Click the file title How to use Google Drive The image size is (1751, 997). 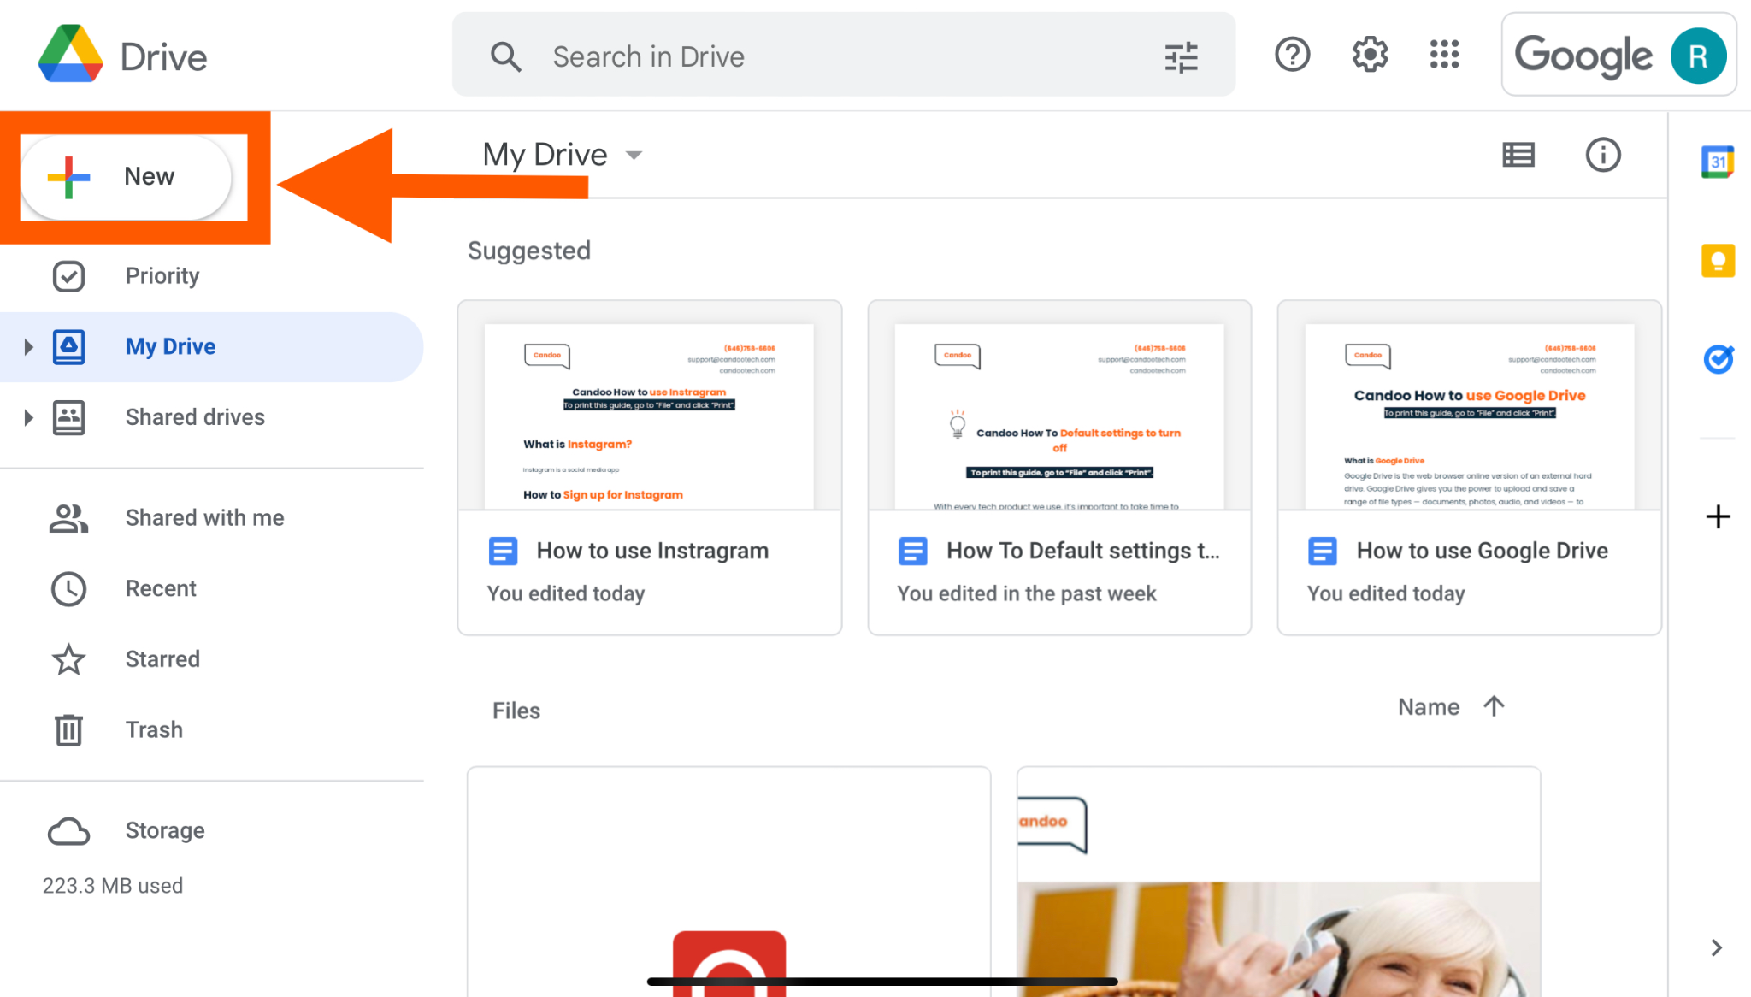click(1483, 551)
